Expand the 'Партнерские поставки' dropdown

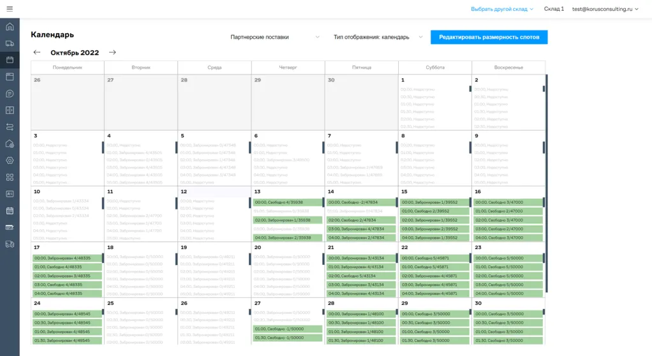274,37
